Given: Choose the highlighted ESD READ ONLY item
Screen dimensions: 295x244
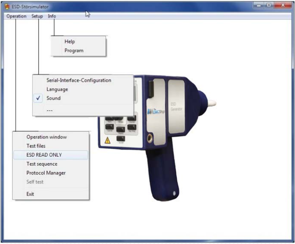Looking at the screenshot, I should coord(50,155).
